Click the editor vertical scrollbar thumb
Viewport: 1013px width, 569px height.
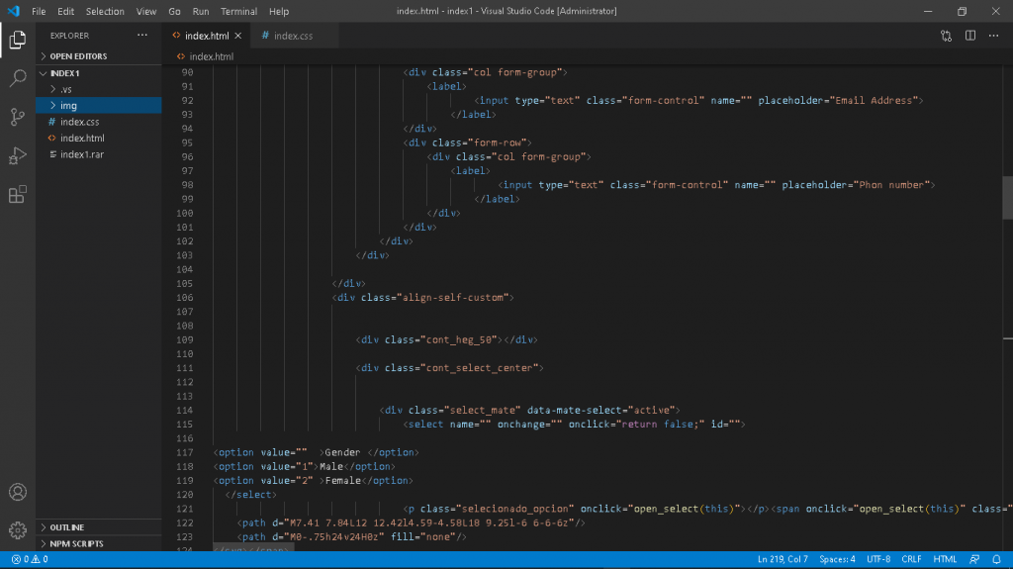click(x=1007, y=197)
